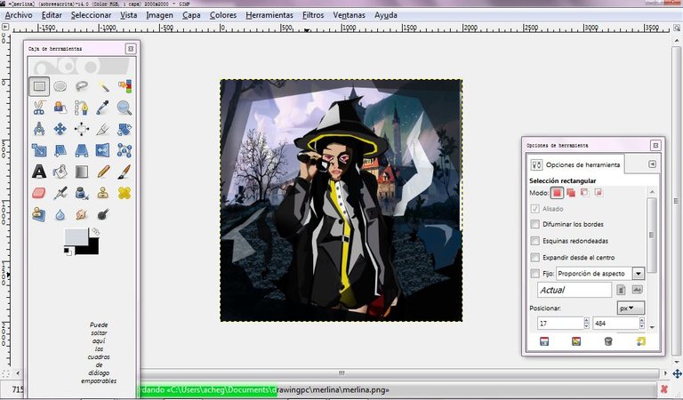Viewport: 683px width, 400px height.
Task: Select the Paintbrush tool
Action: [x=125, y=172]
